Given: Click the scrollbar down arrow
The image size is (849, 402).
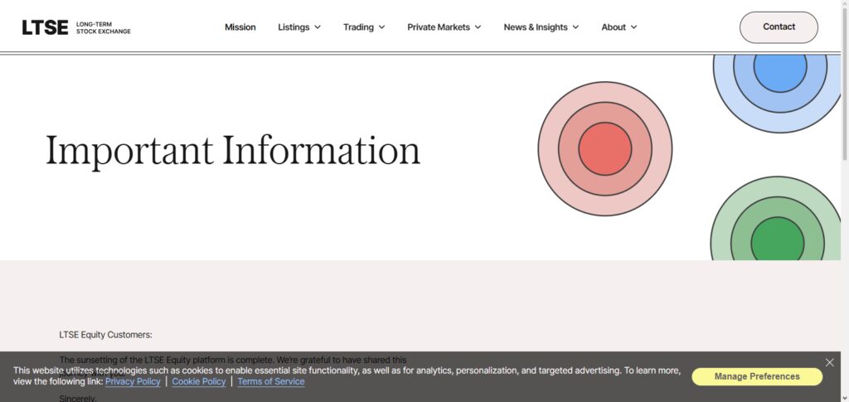Looking at the screenshot, I should pos(845,398).
